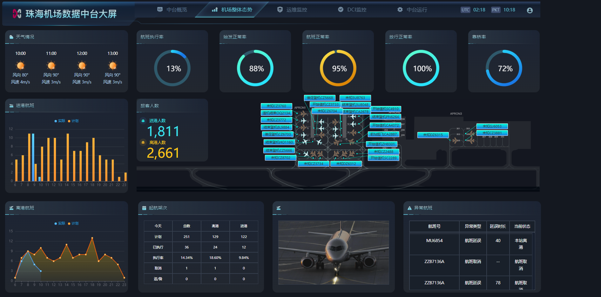Click the blue passenger icon beside 进港人数
Viewport: 601px width, 297px height.
[143, 121]
